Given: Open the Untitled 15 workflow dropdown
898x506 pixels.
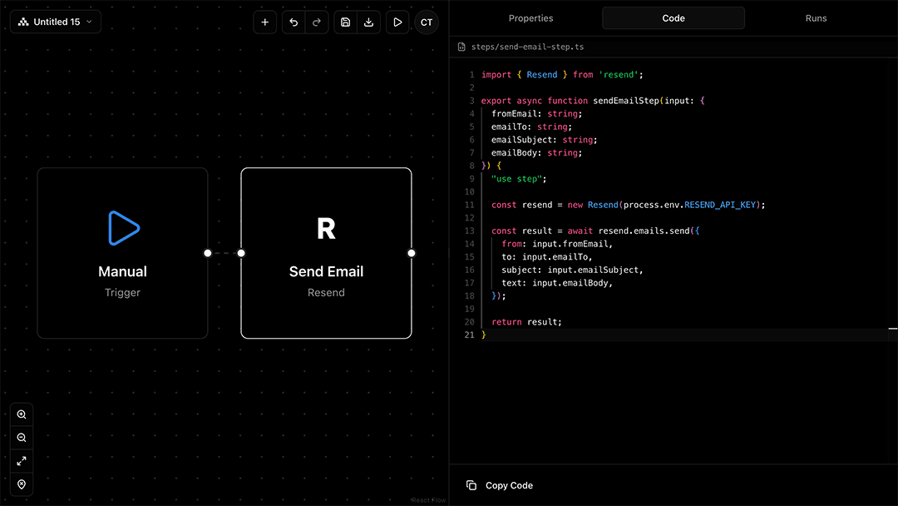Looking at the screenshot, I should click(56, 22).
